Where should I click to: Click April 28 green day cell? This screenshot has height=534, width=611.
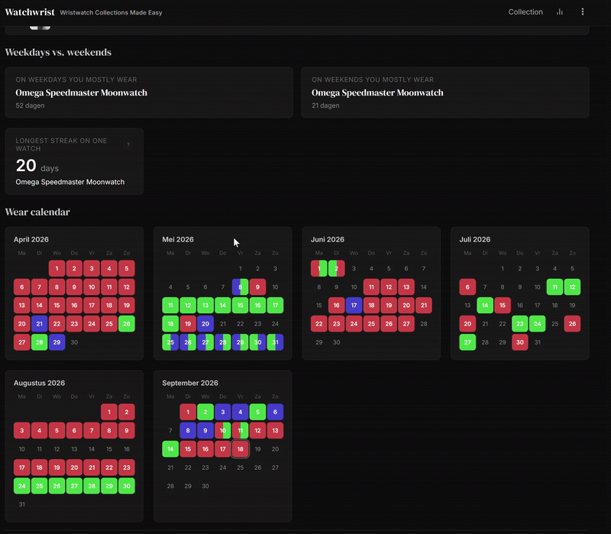pos(40,342)
